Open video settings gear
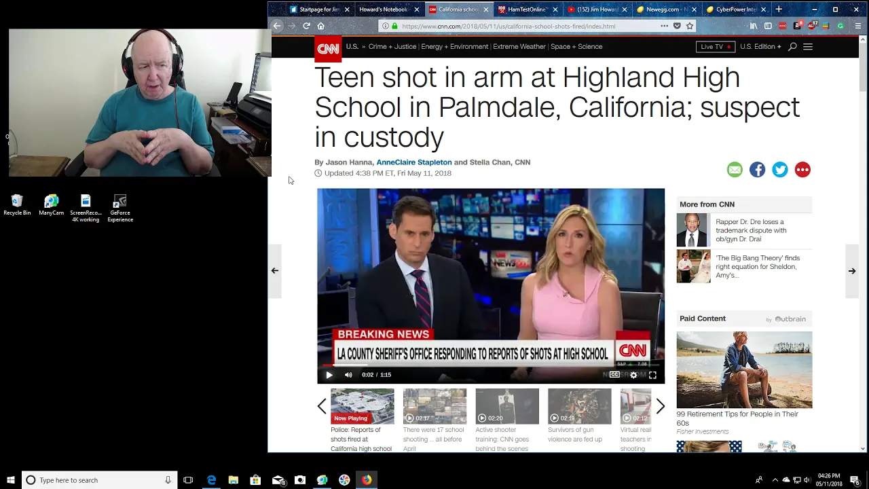 pyautogui.click(x=633, y=375)
